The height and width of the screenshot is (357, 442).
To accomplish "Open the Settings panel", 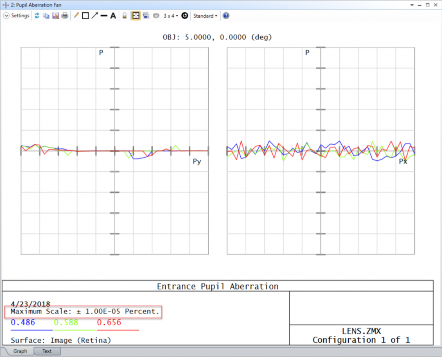I will [20, 16].
